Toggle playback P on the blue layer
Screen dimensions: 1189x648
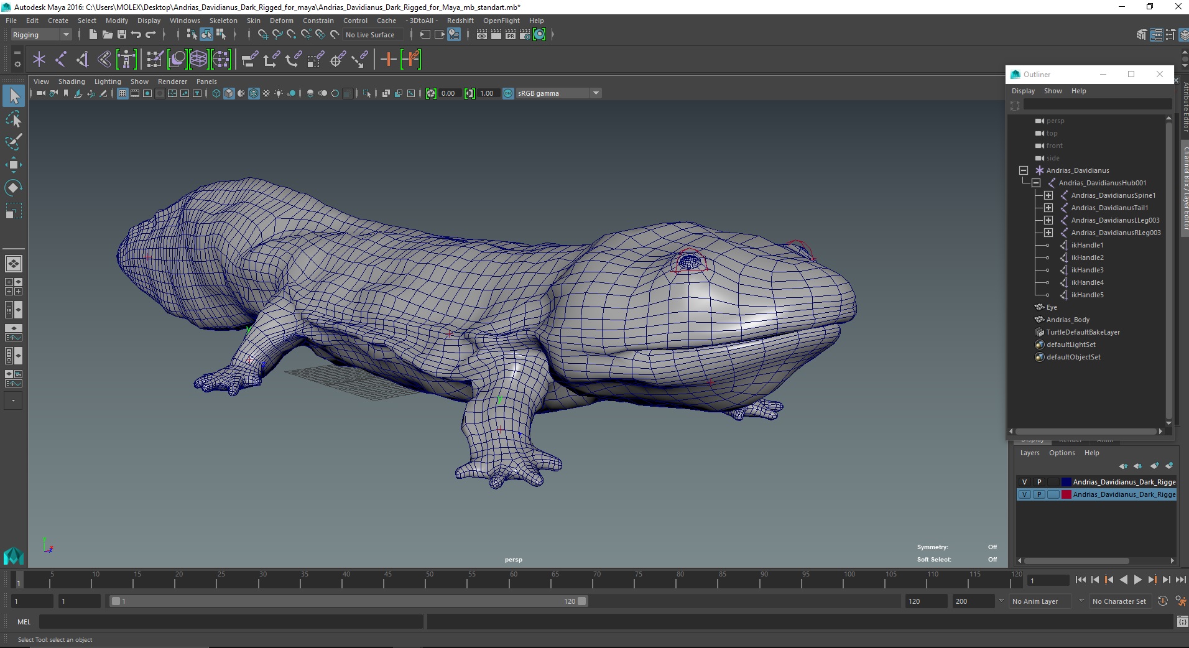(x=1039, y=482)
